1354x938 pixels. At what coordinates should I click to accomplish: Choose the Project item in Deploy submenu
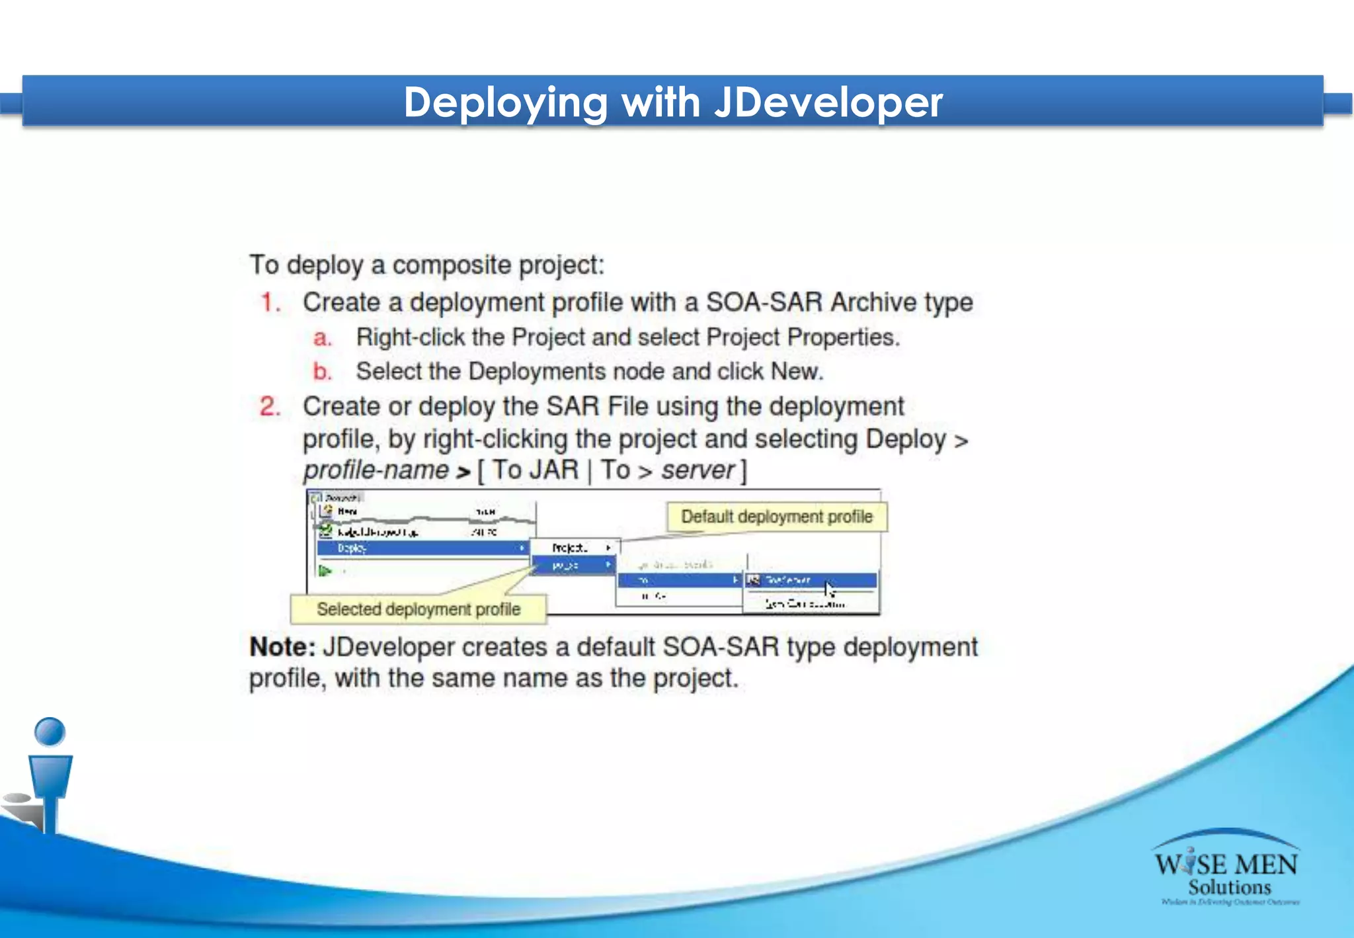pyautogui.click(x=570, y=548)
